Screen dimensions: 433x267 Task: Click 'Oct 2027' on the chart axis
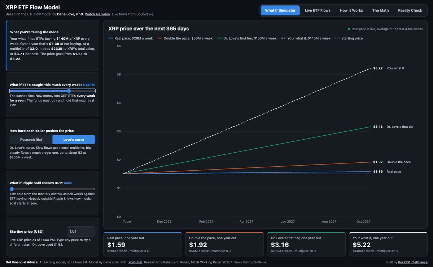(x=363, y=222)
